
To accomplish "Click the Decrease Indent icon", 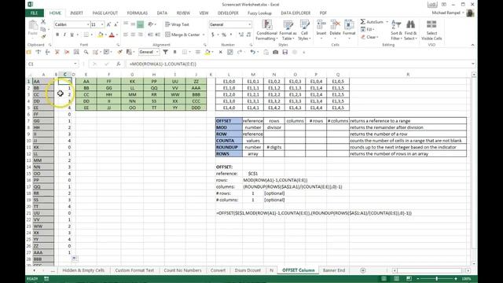I will 150,35.
